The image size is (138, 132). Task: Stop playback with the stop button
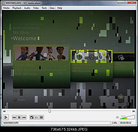pyautogui.click(x=19, y=117)
